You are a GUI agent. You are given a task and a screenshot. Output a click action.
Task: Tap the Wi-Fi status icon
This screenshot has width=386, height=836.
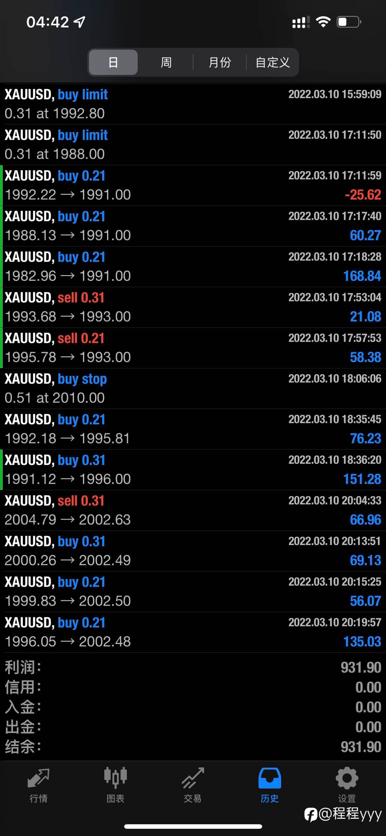(323, 22)
